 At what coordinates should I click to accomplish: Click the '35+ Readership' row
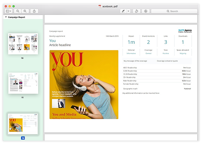[157, 77]
